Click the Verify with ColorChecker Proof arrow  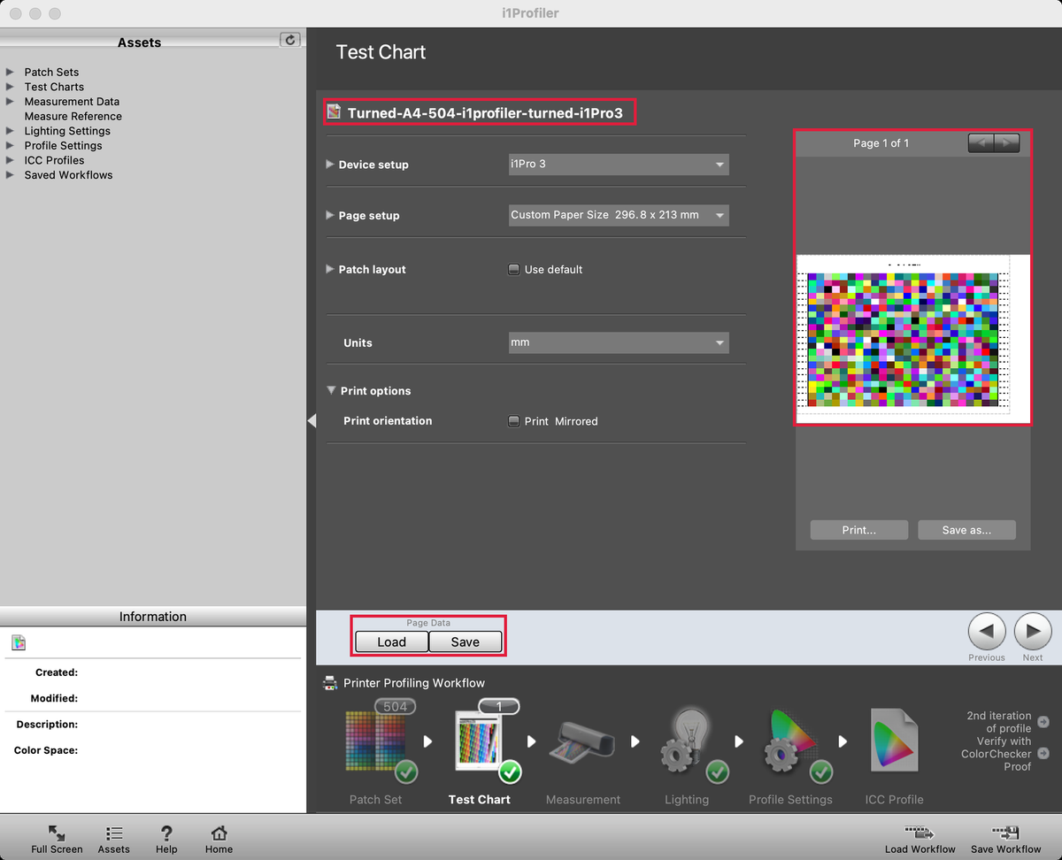(1043, 754)
